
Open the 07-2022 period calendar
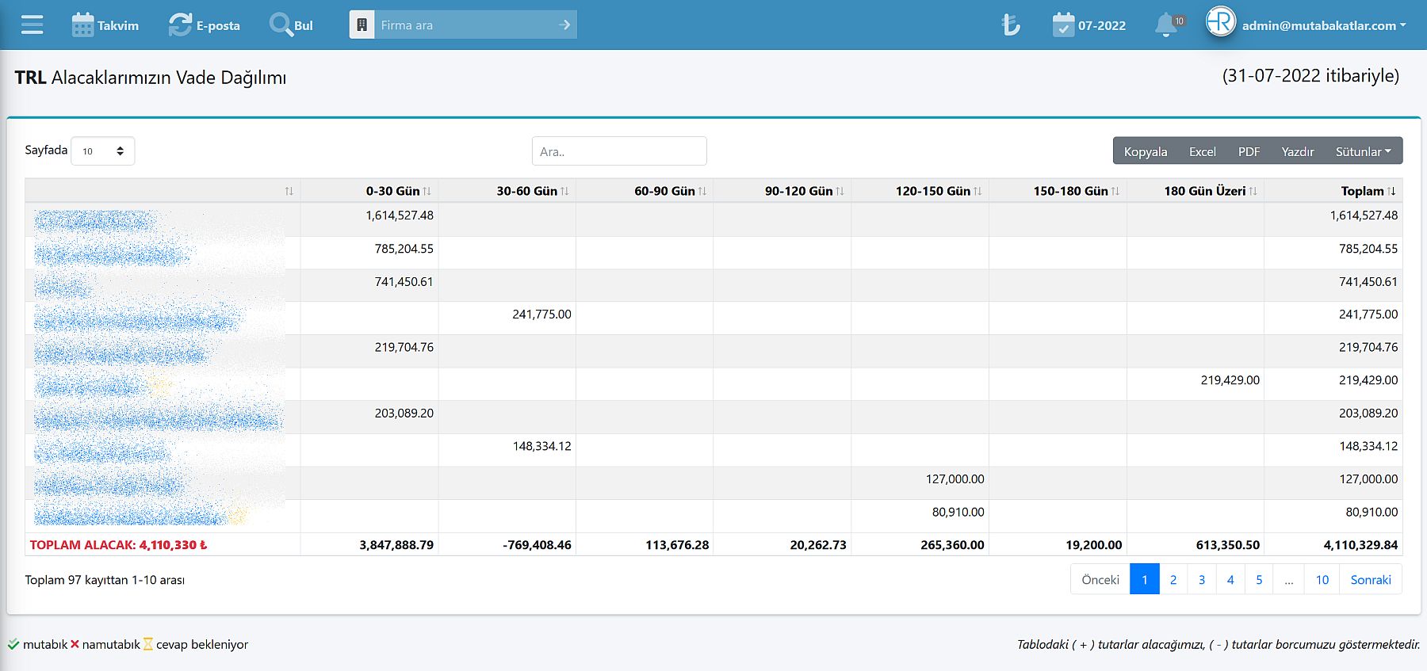tap(1063, 25)
